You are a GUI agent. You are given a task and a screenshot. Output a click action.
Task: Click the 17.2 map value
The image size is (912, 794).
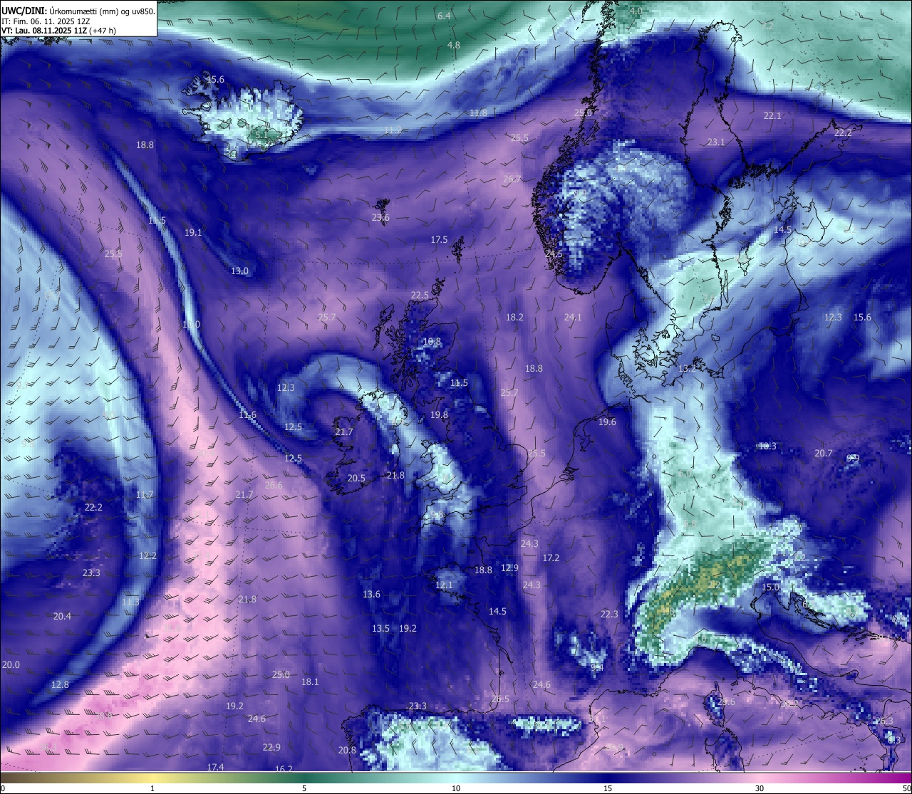[x=551, y=558]
